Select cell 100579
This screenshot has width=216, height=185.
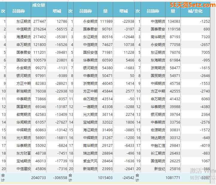point(39,60)
